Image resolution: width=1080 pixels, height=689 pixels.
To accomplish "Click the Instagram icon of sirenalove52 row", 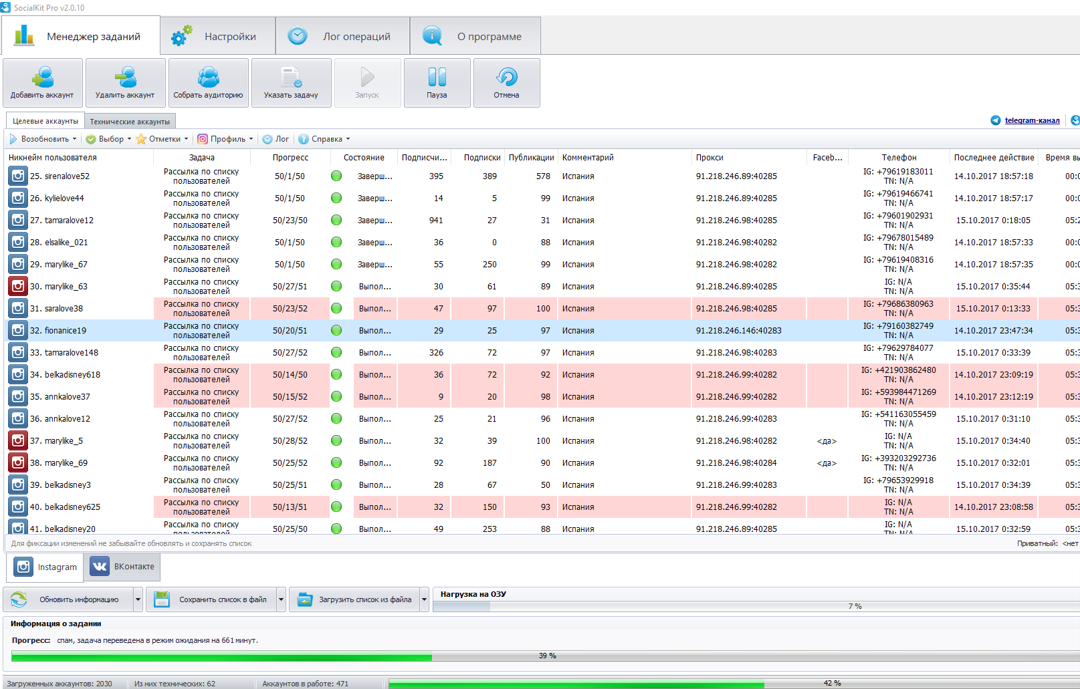I will pos(18,176).
